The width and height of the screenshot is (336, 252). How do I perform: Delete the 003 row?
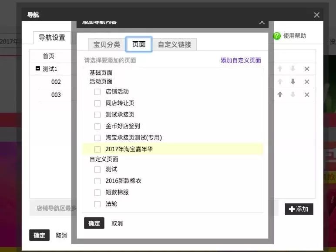coord(307,95)
